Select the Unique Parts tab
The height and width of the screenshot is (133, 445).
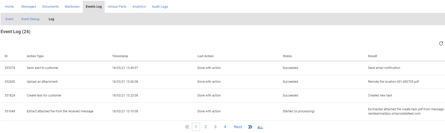pyautogui.click(x=117, y=7)
